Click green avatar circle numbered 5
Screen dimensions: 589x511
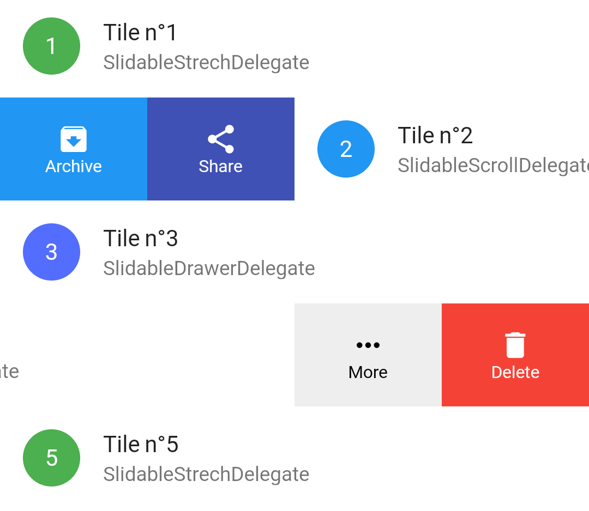51,458
